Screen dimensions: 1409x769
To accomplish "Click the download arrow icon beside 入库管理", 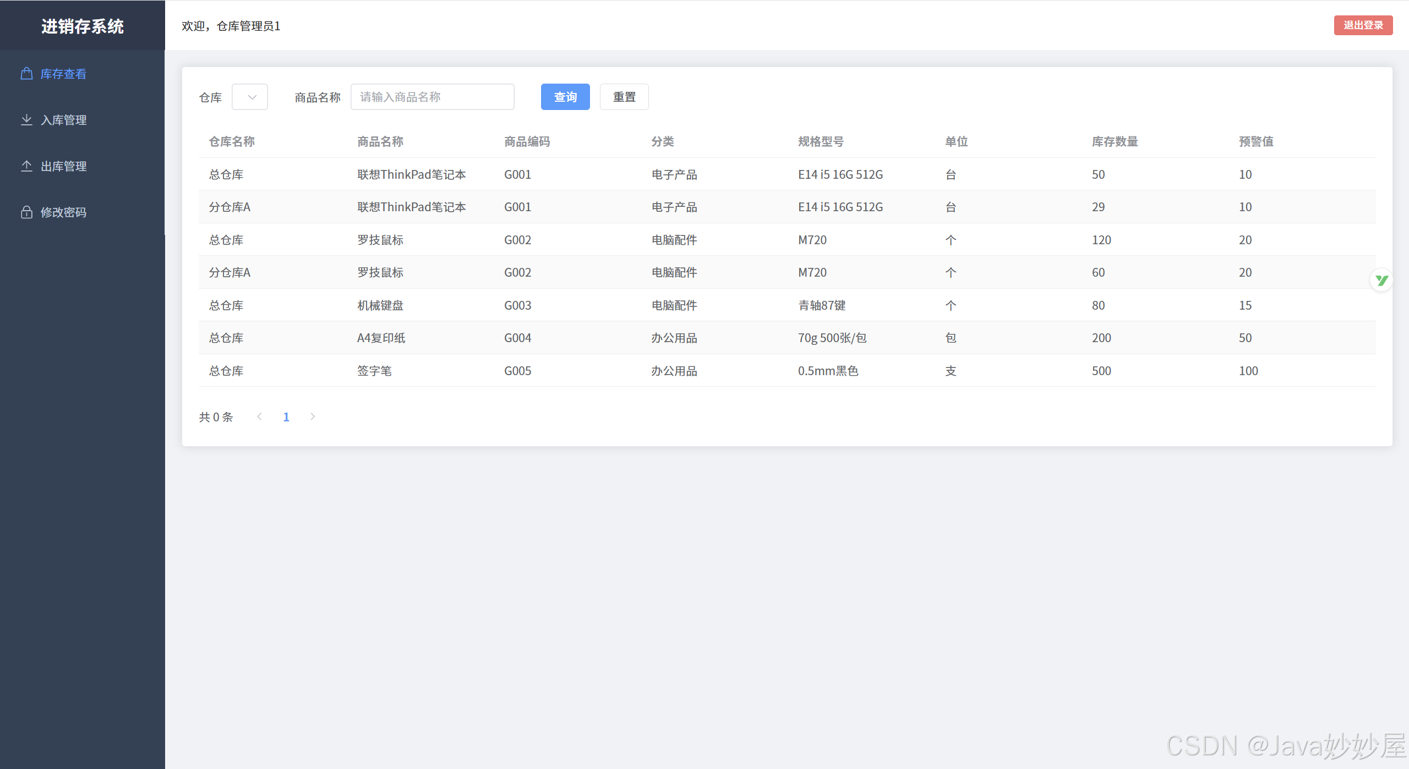I will pyautogui.click(x=26, y=120).
